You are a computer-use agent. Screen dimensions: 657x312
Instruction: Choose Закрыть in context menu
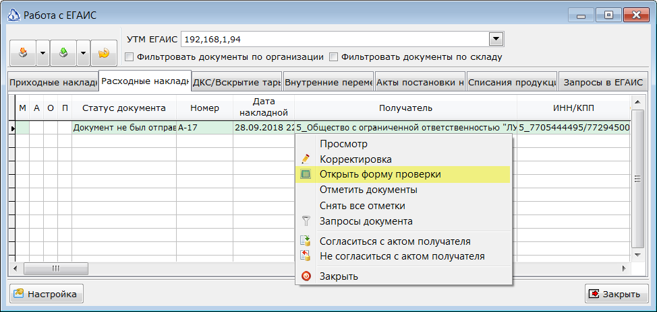403,276
